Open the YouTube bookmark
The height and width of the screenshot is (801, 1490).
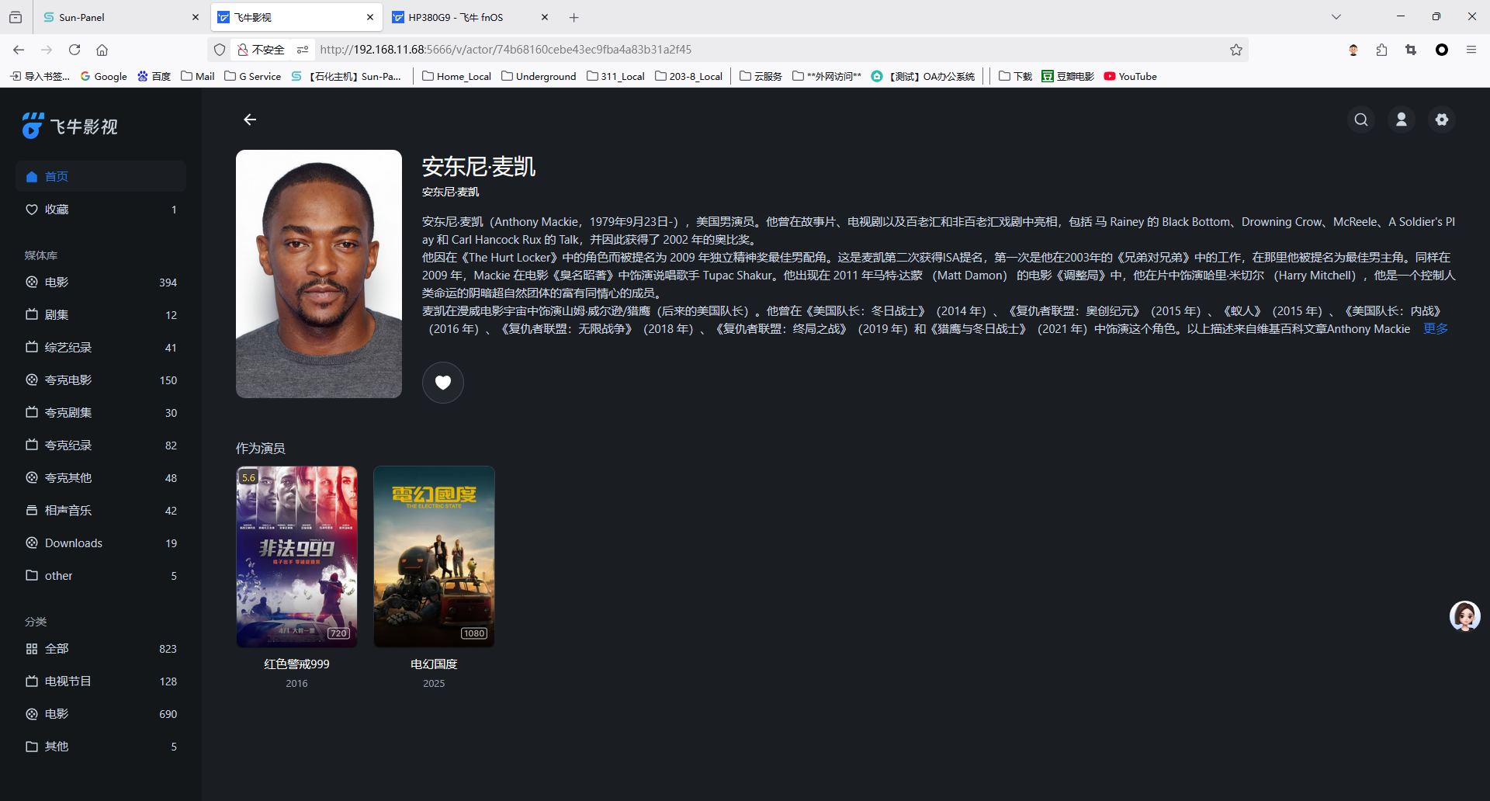1130,76
